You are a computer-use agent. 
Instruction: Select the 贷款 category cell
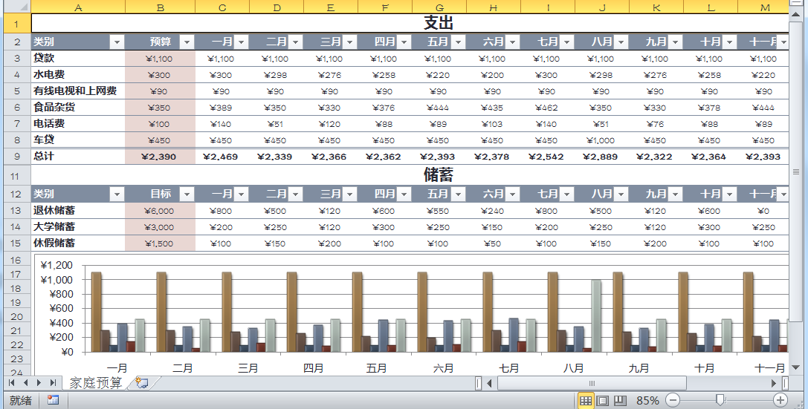(x=78, y=58)
